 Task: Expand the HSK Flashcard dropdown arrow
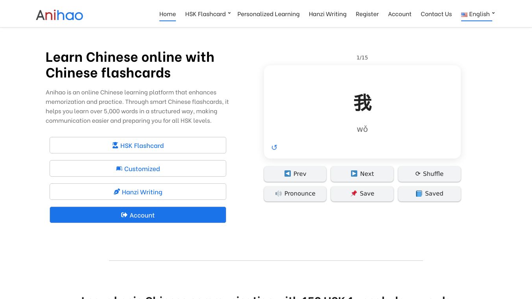pos(229,13)
